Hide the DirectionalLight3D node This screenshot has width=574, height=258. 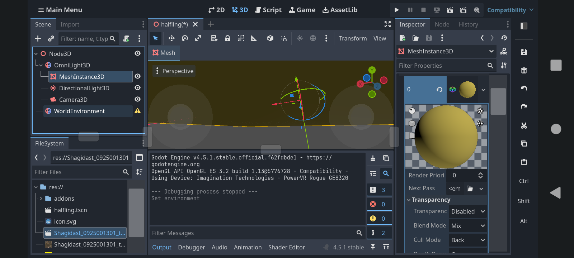point(137,88)
